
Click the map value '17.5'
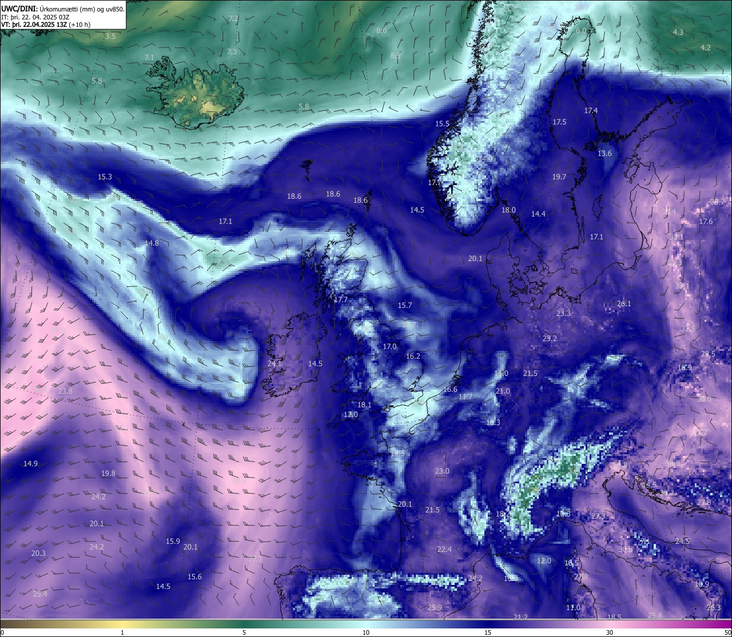tap(559, 122)
